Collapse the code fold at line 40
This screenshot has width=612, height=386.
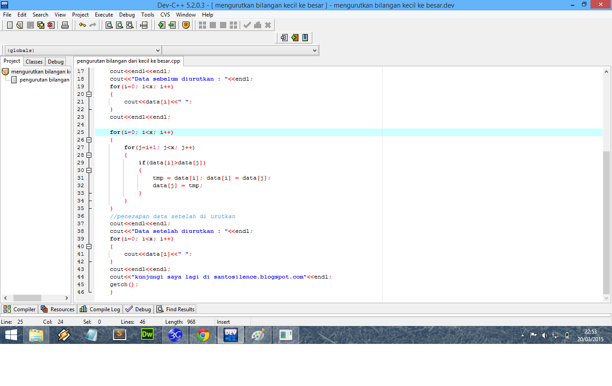pos(89,246)
